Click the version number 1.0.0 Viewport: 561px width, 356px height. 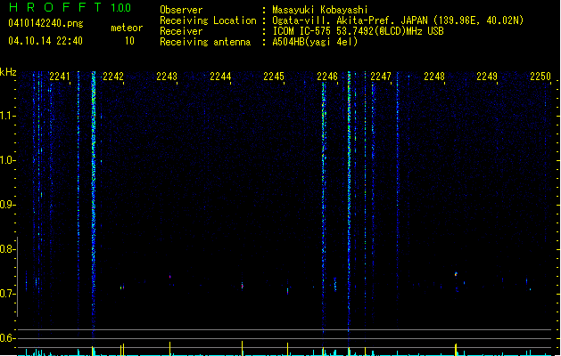pos(120,8)
